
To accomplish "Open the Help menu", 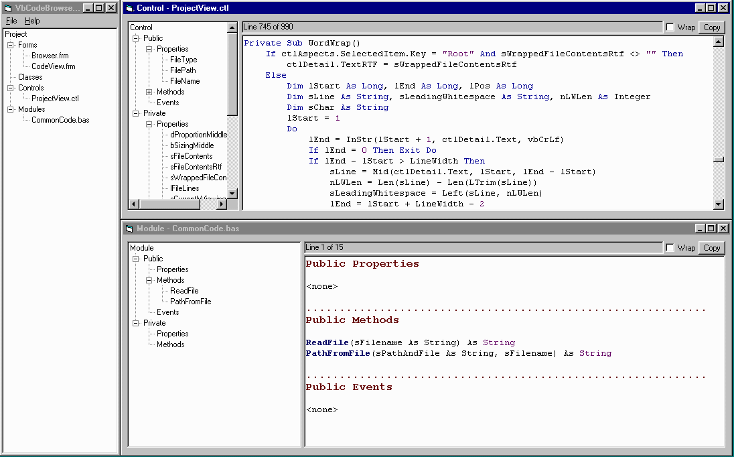I will point(32,21).
